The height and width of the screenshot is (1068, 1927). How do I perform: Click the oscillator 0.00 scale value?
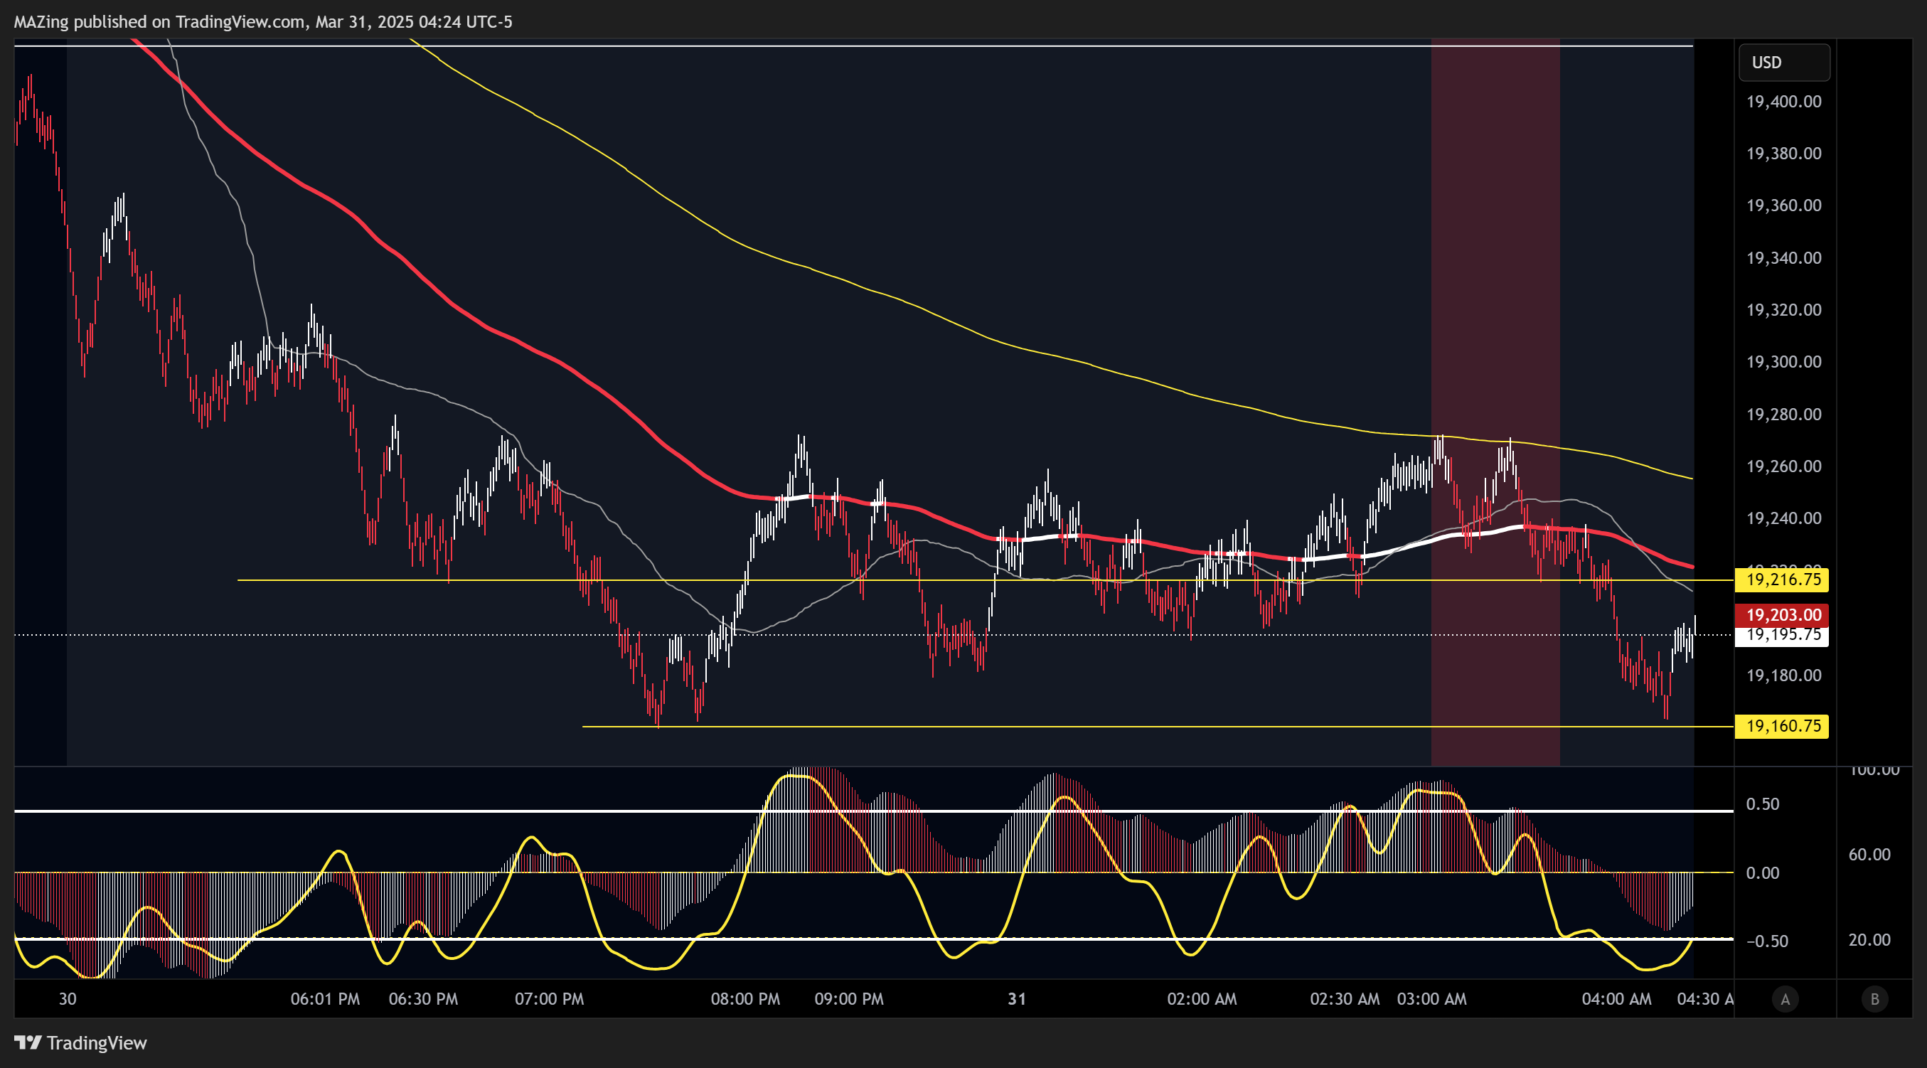coord(1763,872)
